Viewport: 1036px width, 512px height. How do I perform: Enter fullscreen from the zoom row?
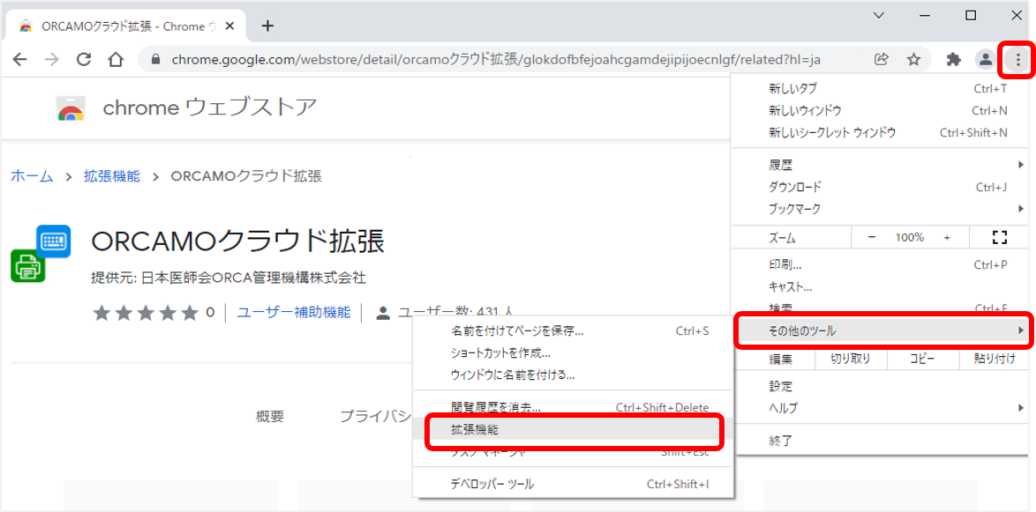click(1000, 237)
